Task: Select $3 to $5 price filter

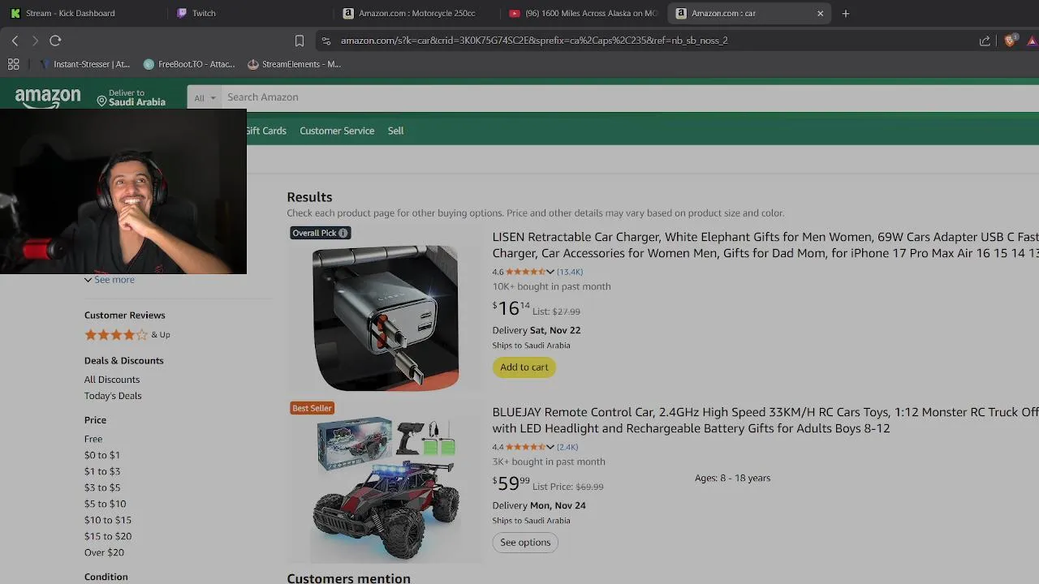Action: 102,487
